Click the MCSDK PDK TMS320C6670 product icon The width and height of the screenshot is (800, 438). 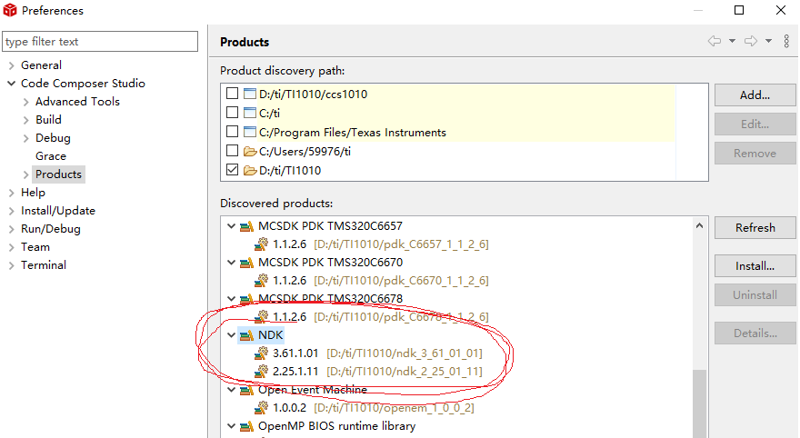click(x=246, y=263)
